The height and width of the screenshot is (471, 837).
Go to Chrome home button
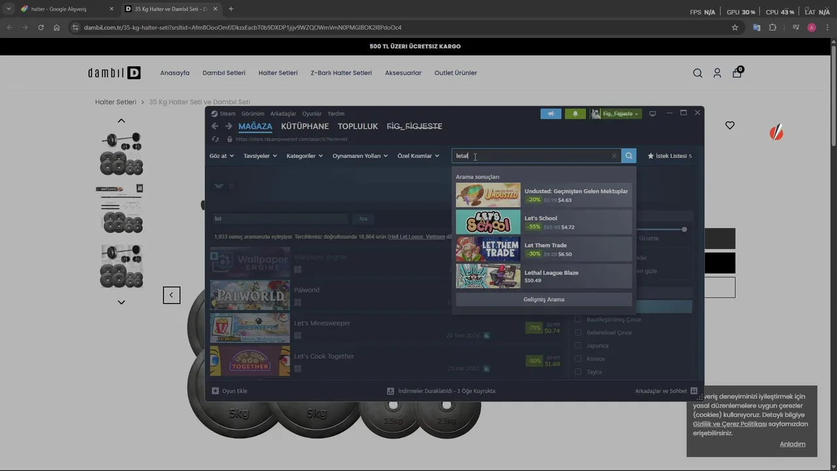coord(57,27)
